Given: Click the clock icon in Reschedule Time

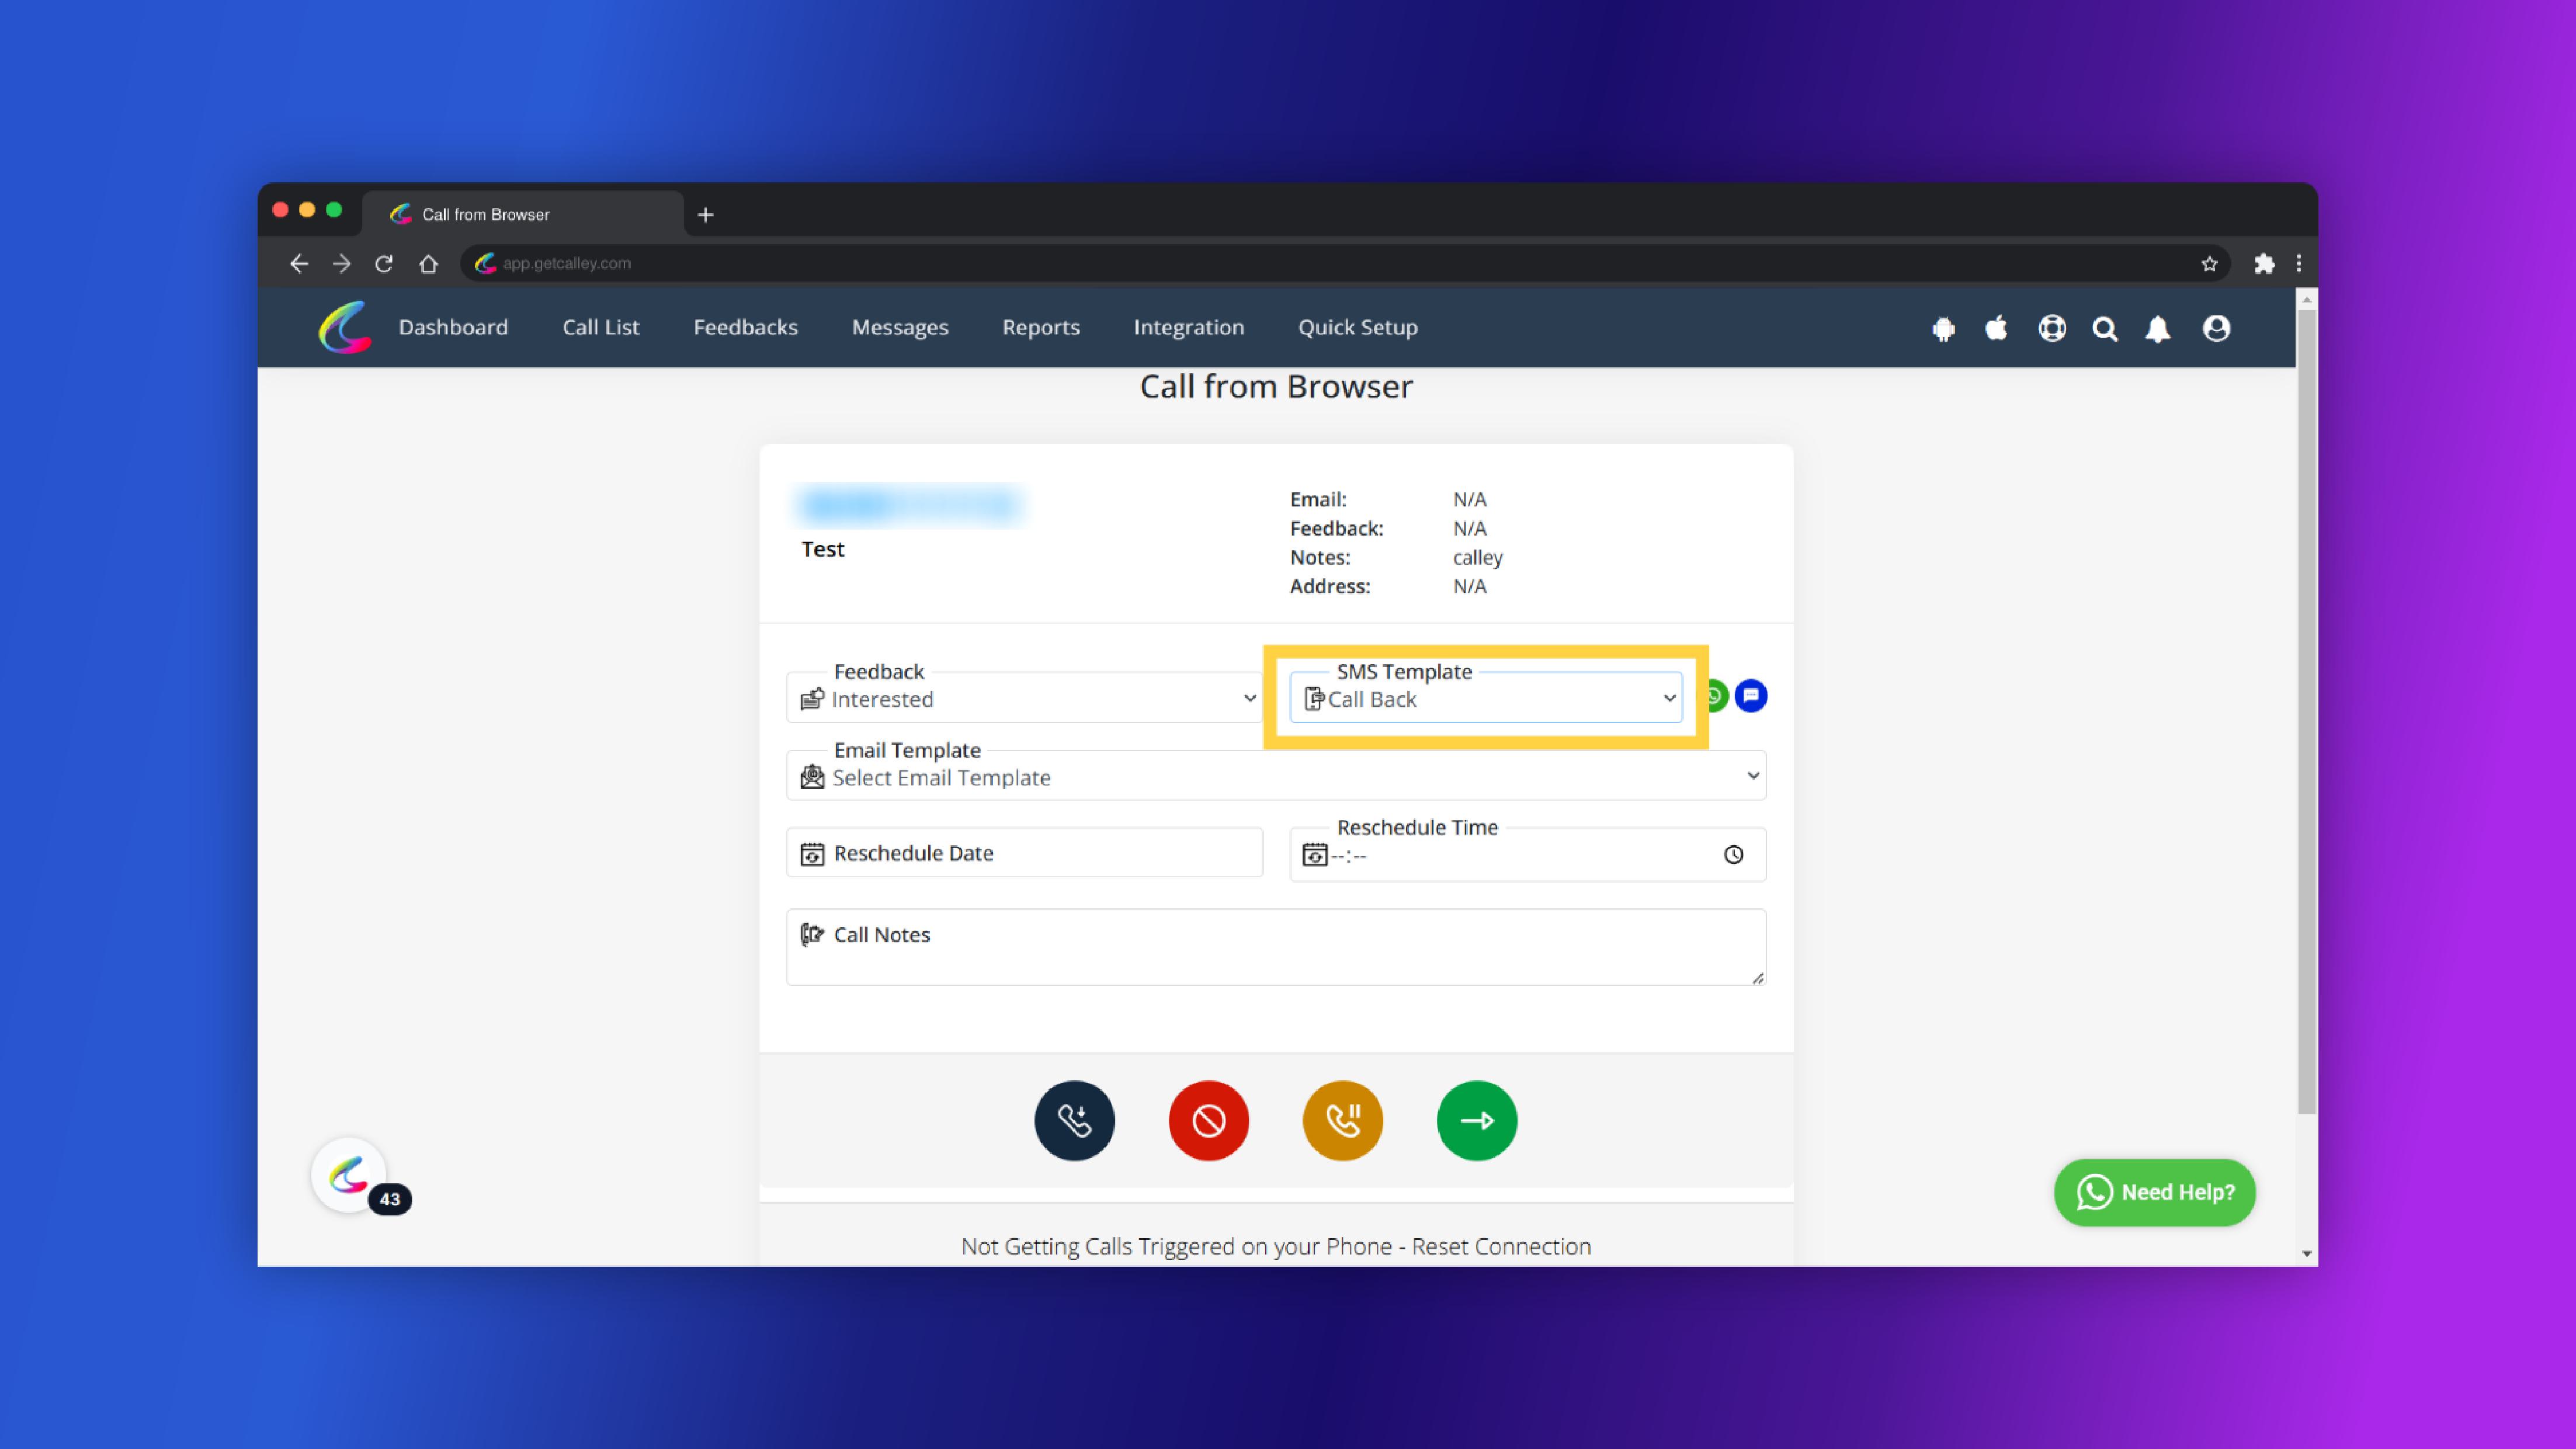Looking at the screenshot, I should coord(1733,855).
